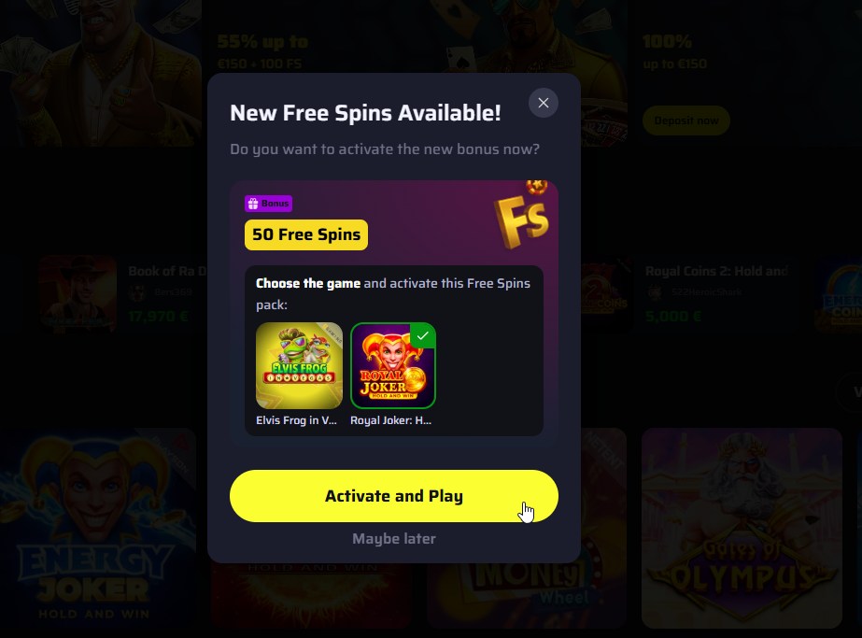Click the green checkmark on Royal Joker
The height and width of the screenshot is (638, 862).
tap(423, 335)
